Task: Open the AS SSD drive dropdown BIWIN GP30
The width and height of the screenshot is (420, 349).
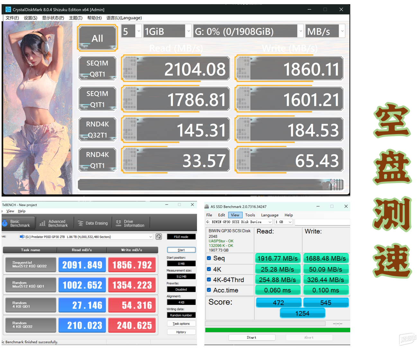Action: [239, 222]
